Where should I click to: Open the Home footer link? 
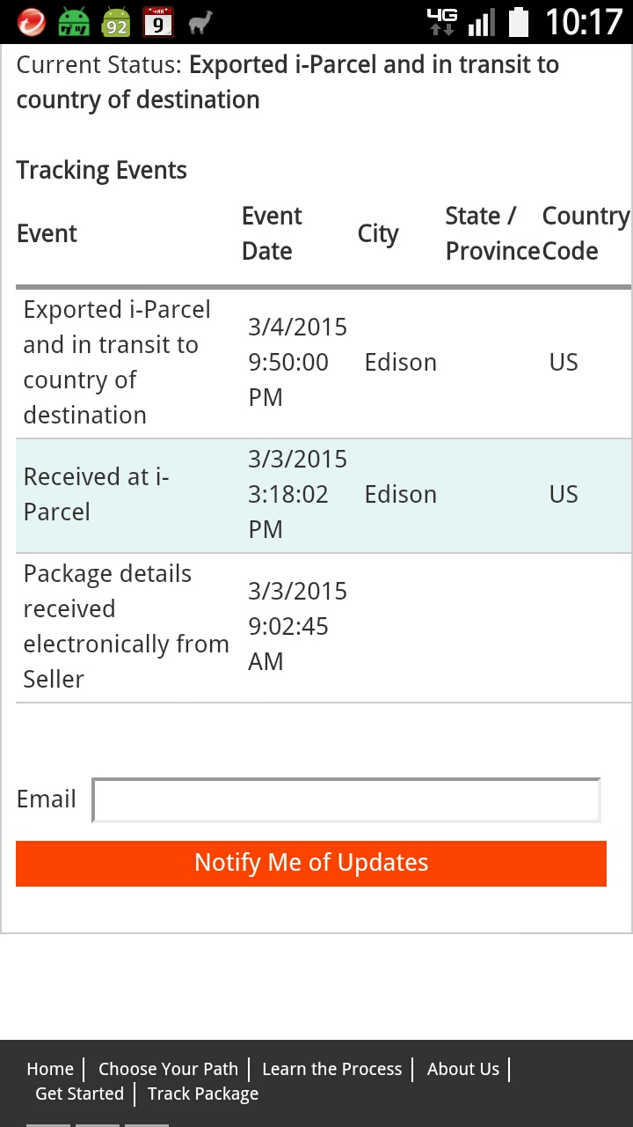pos(50,1069)
